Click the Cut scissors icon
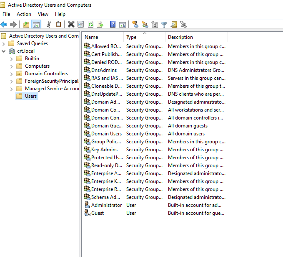283x257 pixels. [x=49, y=24]
